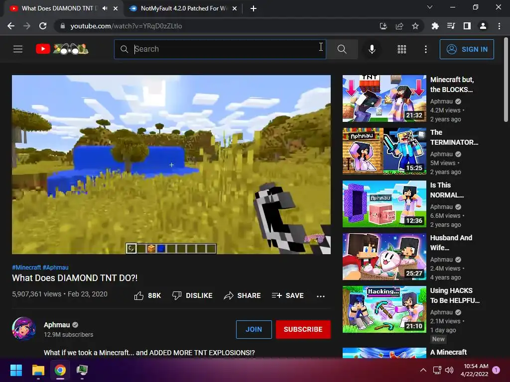
Task: Open Minecraft but the BLOCKS thumbnail
Action: [x=384, y=98]
